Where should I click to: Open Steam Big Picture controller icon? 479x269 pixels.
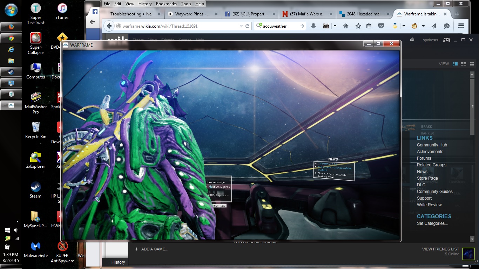click(x=446, y=40)
